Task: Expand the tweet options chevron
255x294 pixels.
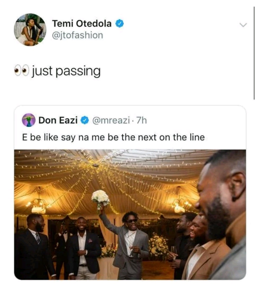Action: pyautogui.click(x=243, y=25)
